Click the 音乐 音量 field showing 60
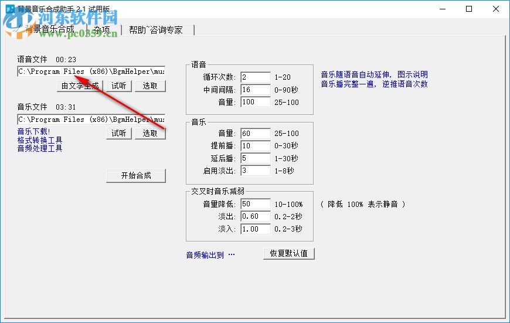 pyautogui.click(x=256, y=134)
